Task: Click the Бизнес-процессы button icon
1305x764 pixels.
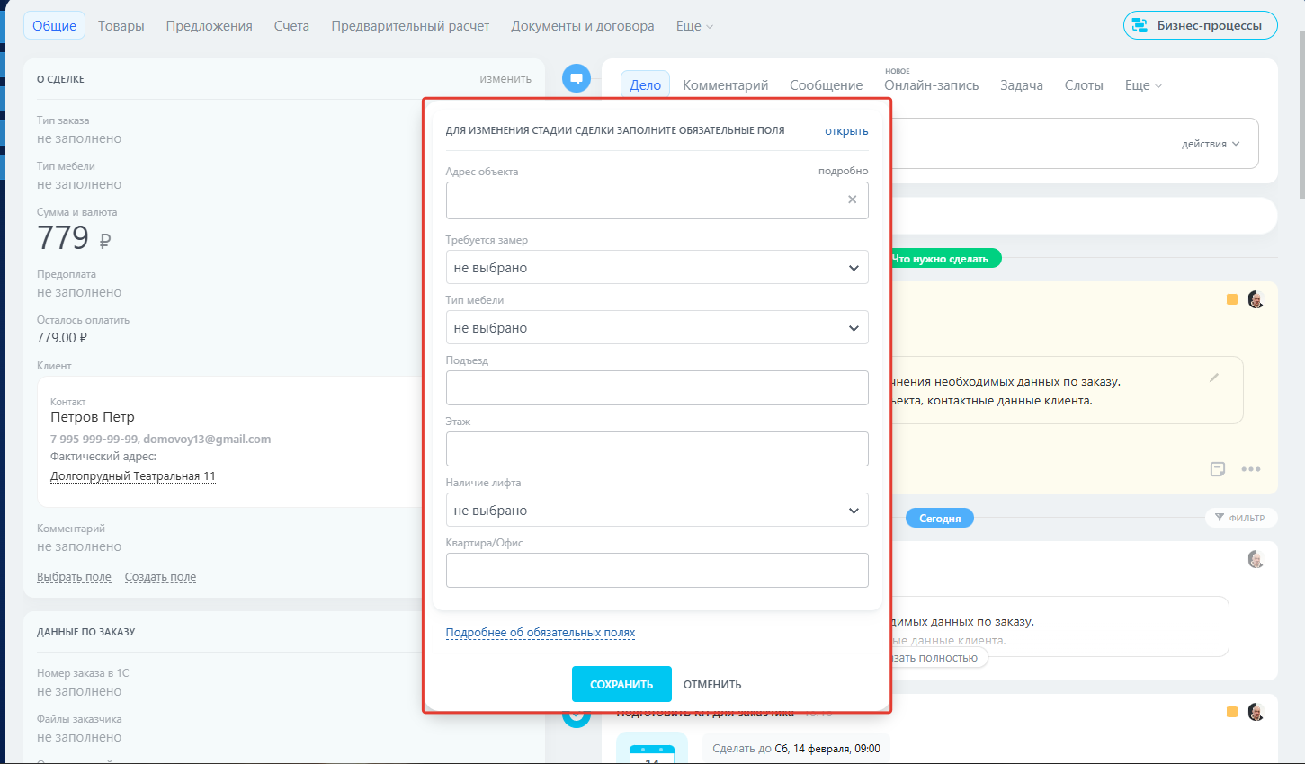Action: 1140,25
